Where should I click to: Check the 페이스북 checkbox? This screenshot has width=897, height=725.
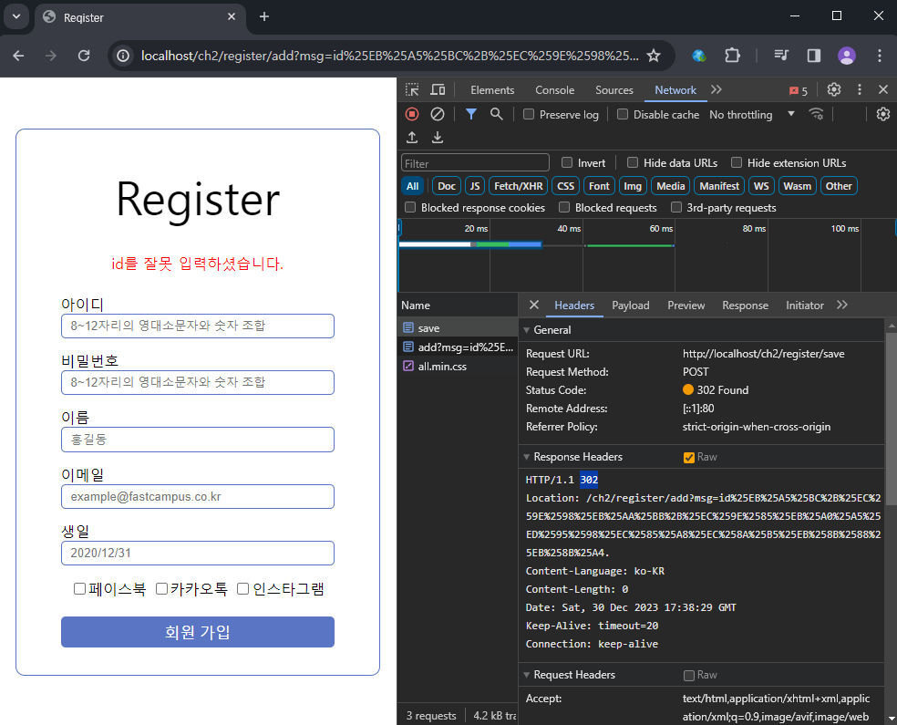pos(79,589)
